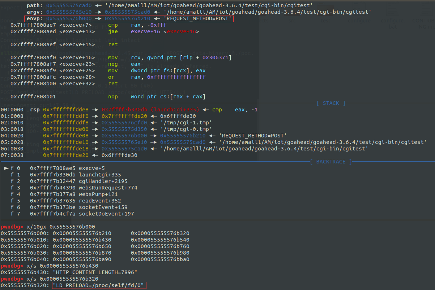Viewport: 435px width, 290px height.
Task: Click the envp line highlighted in red
Action: point(129,18)
